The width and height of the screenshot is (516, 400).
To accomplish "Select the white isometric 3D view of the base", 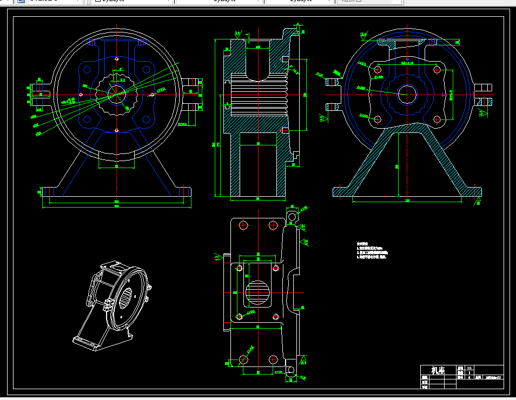I will coord(112,306).
